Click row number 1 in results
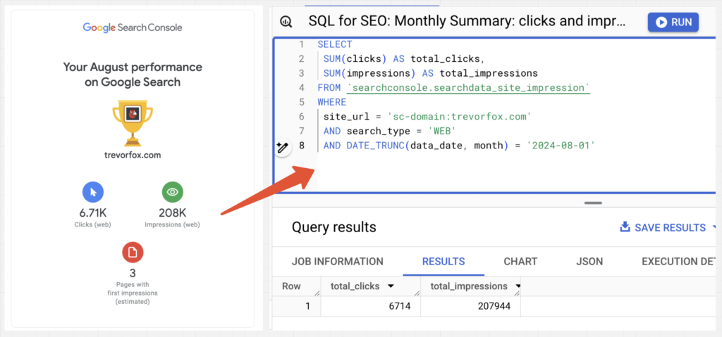 tap(307, 306)
